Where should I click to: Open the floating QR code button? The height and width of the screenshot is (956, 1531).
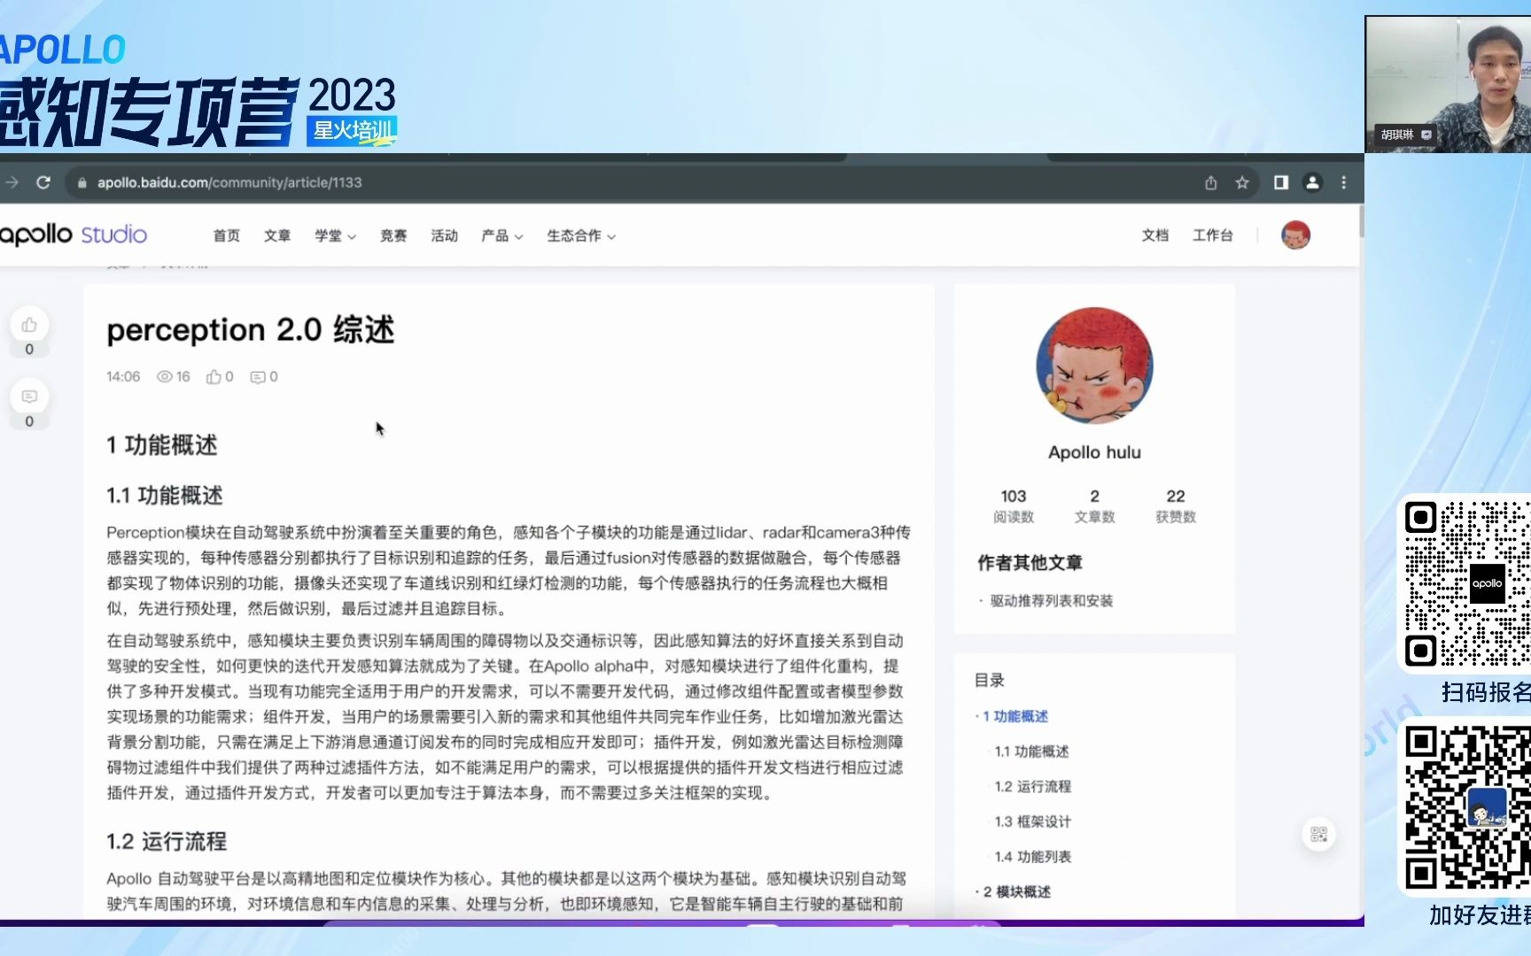click(x=1318, y=835)
